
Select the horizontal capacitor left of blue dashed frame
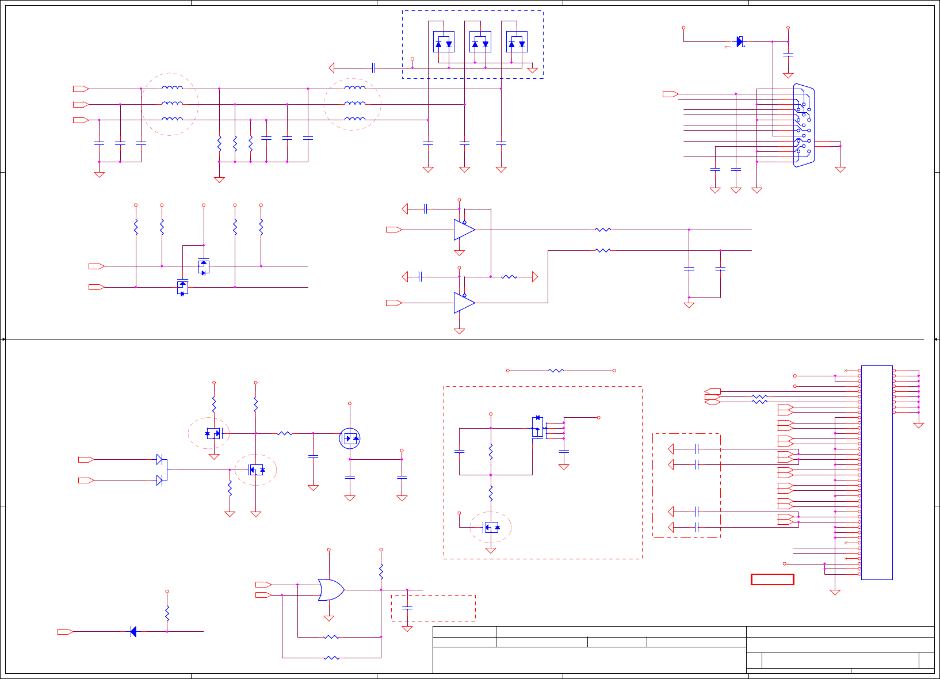[374, 68]
